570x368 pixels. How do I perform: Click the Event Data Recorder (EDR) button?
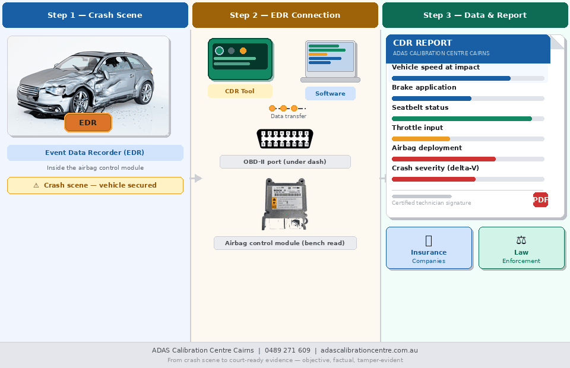pyautogui.click(x=95, y=153)
